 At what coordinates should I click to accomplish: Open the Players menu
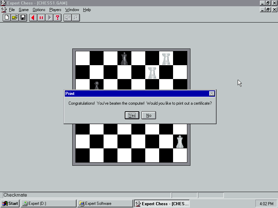click(55, 10)
